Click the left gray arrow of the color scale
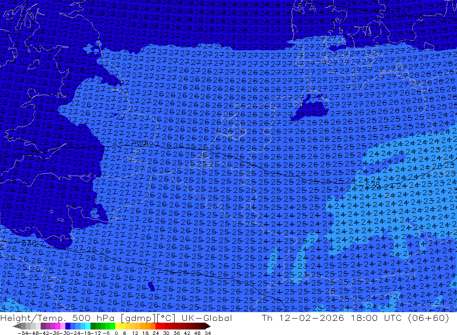Screen dimensions: 457x335 pyautogui.click(x=16, y=326)
